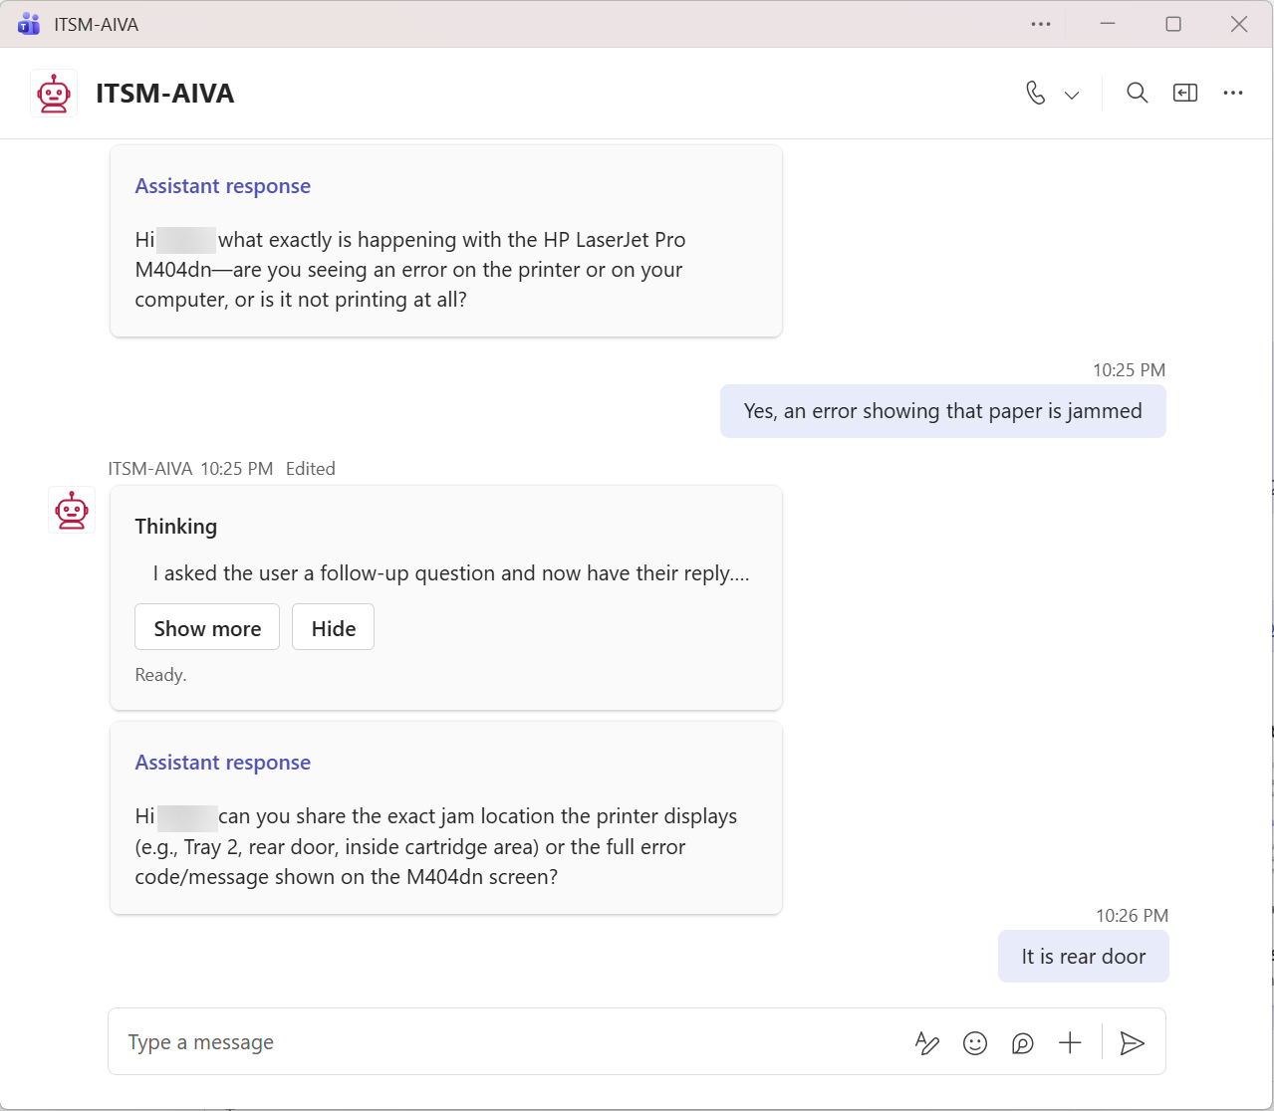Select the 'It is rear door' message
The image size is (1274, 1111).
click(x=1083, y=957)
